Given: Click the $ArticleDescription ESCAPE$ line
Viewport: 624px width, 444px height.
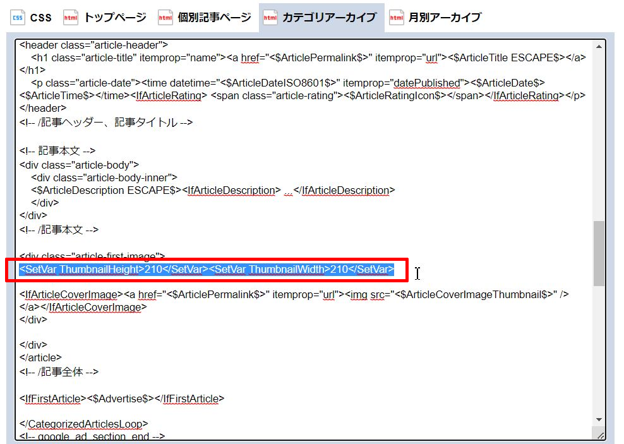Looking at the screenshot, I should pos(213,190).
